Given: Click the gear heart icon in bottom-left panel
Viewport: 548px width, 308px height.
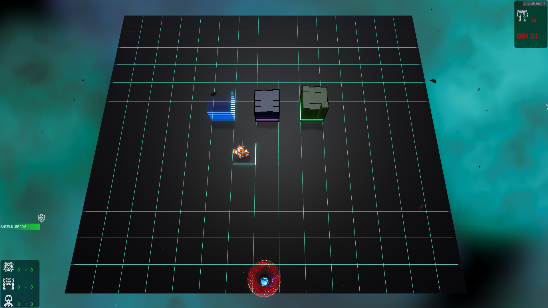Looking at the screenshot, I should pos(9,267).
